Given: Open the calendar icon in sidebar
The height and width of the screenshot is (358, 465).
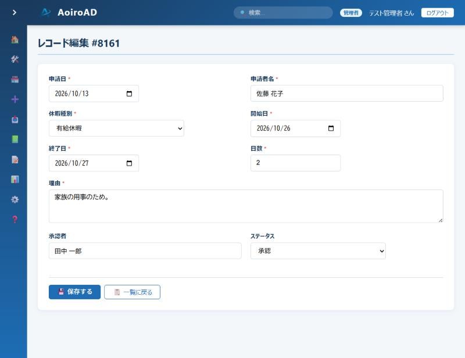Looking at the screenshot, I should [15, 79].
